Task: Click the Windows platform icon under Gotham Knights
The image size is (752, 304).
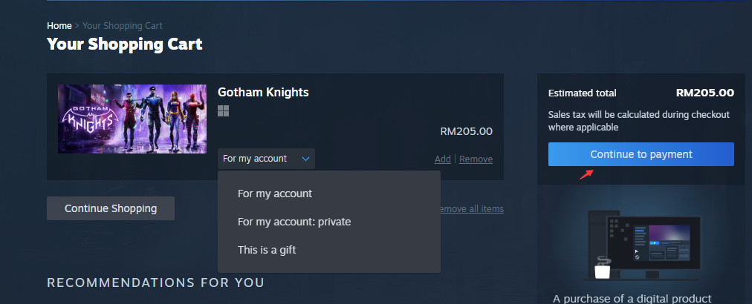Action: tap(223, 111)
